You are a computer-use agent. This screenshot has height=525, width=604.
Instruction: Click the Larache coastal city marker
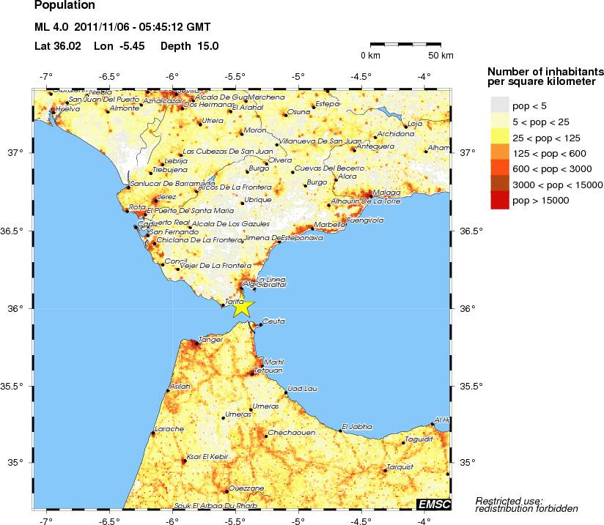point(152,433)
